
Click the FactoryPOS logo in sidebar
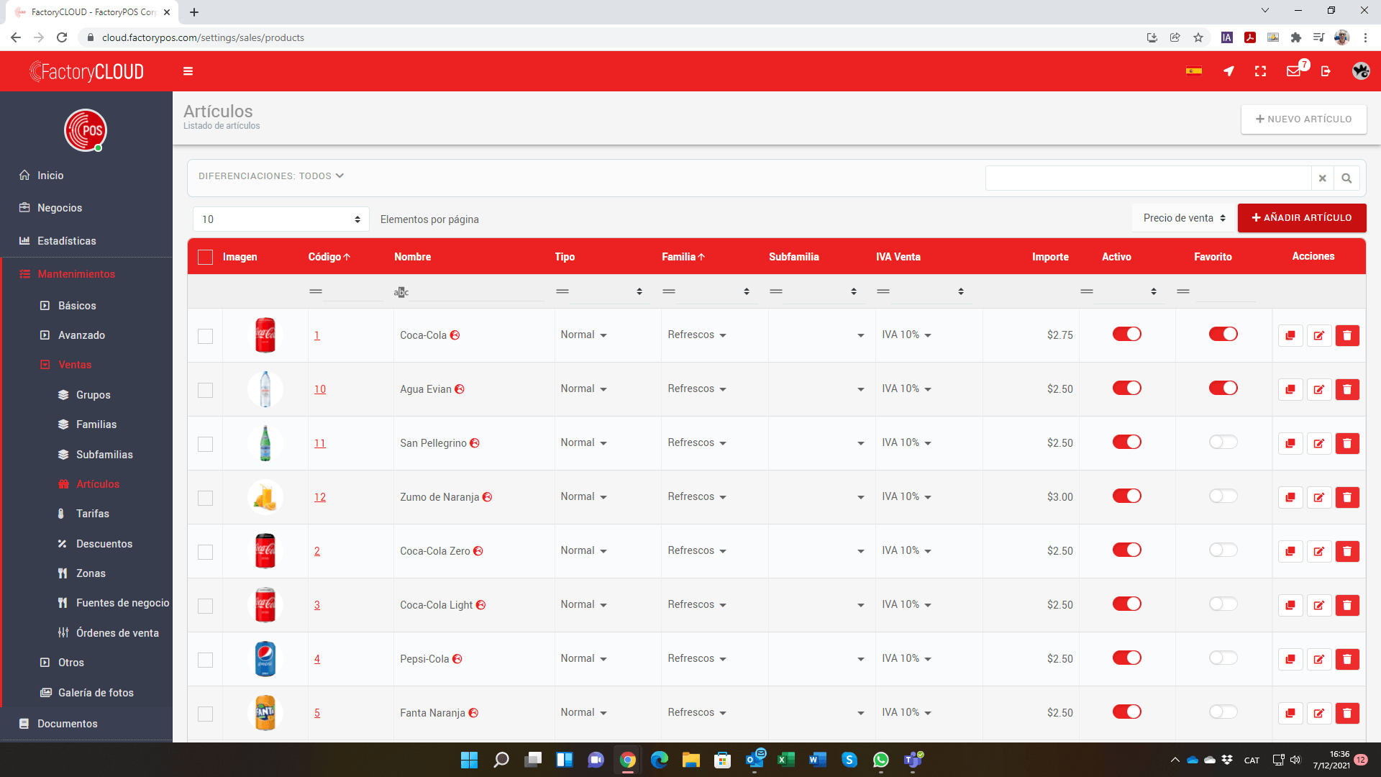(86, 130)
